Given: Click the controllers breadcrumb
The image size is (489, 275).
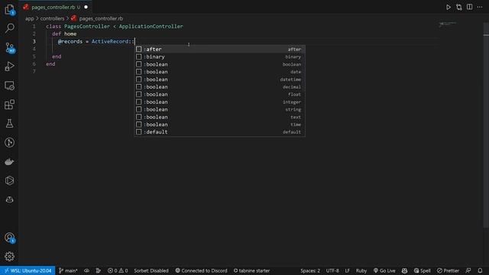Looking at the screenshot, I should pyautogui.click(x=52, y=18).
